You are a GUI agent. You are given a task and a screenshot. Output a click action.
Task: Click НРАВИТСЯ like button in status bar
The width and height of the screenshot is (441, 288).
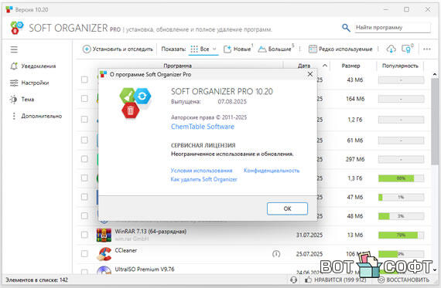[x=336, y=280]
